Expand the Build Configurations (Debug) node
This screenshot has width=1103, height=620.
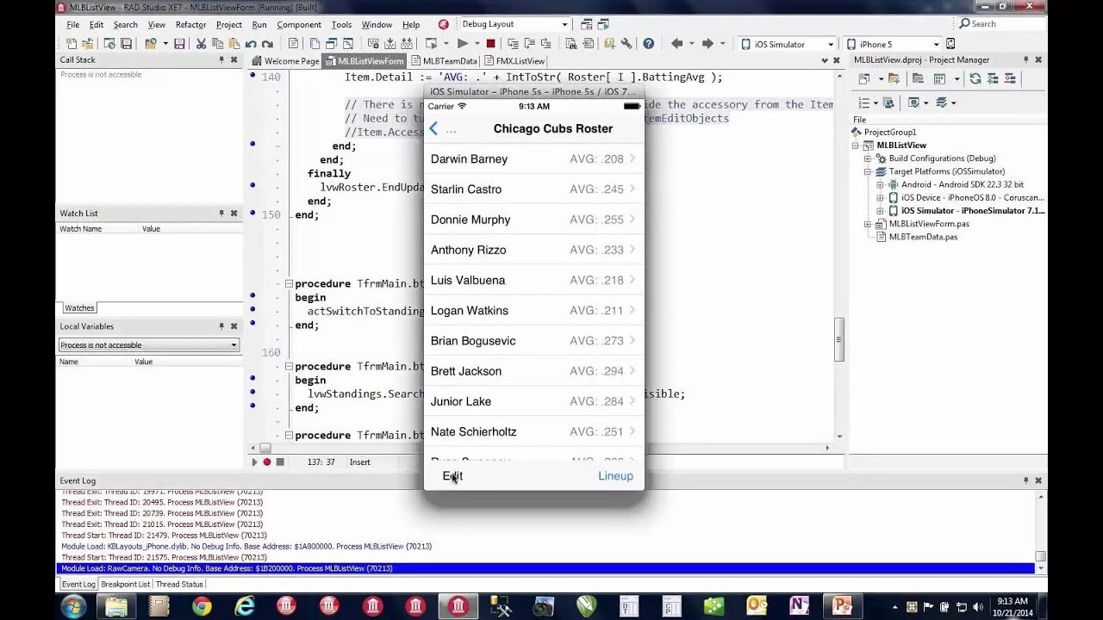868,158
